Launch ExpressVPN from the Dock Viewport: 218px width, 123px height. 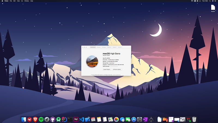(29, 119)
